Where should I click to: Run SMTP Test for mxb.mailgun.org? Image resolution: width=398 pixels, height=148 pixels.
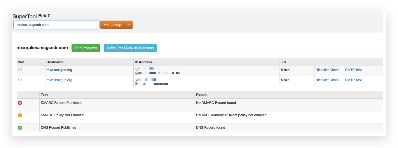point(353,80)
